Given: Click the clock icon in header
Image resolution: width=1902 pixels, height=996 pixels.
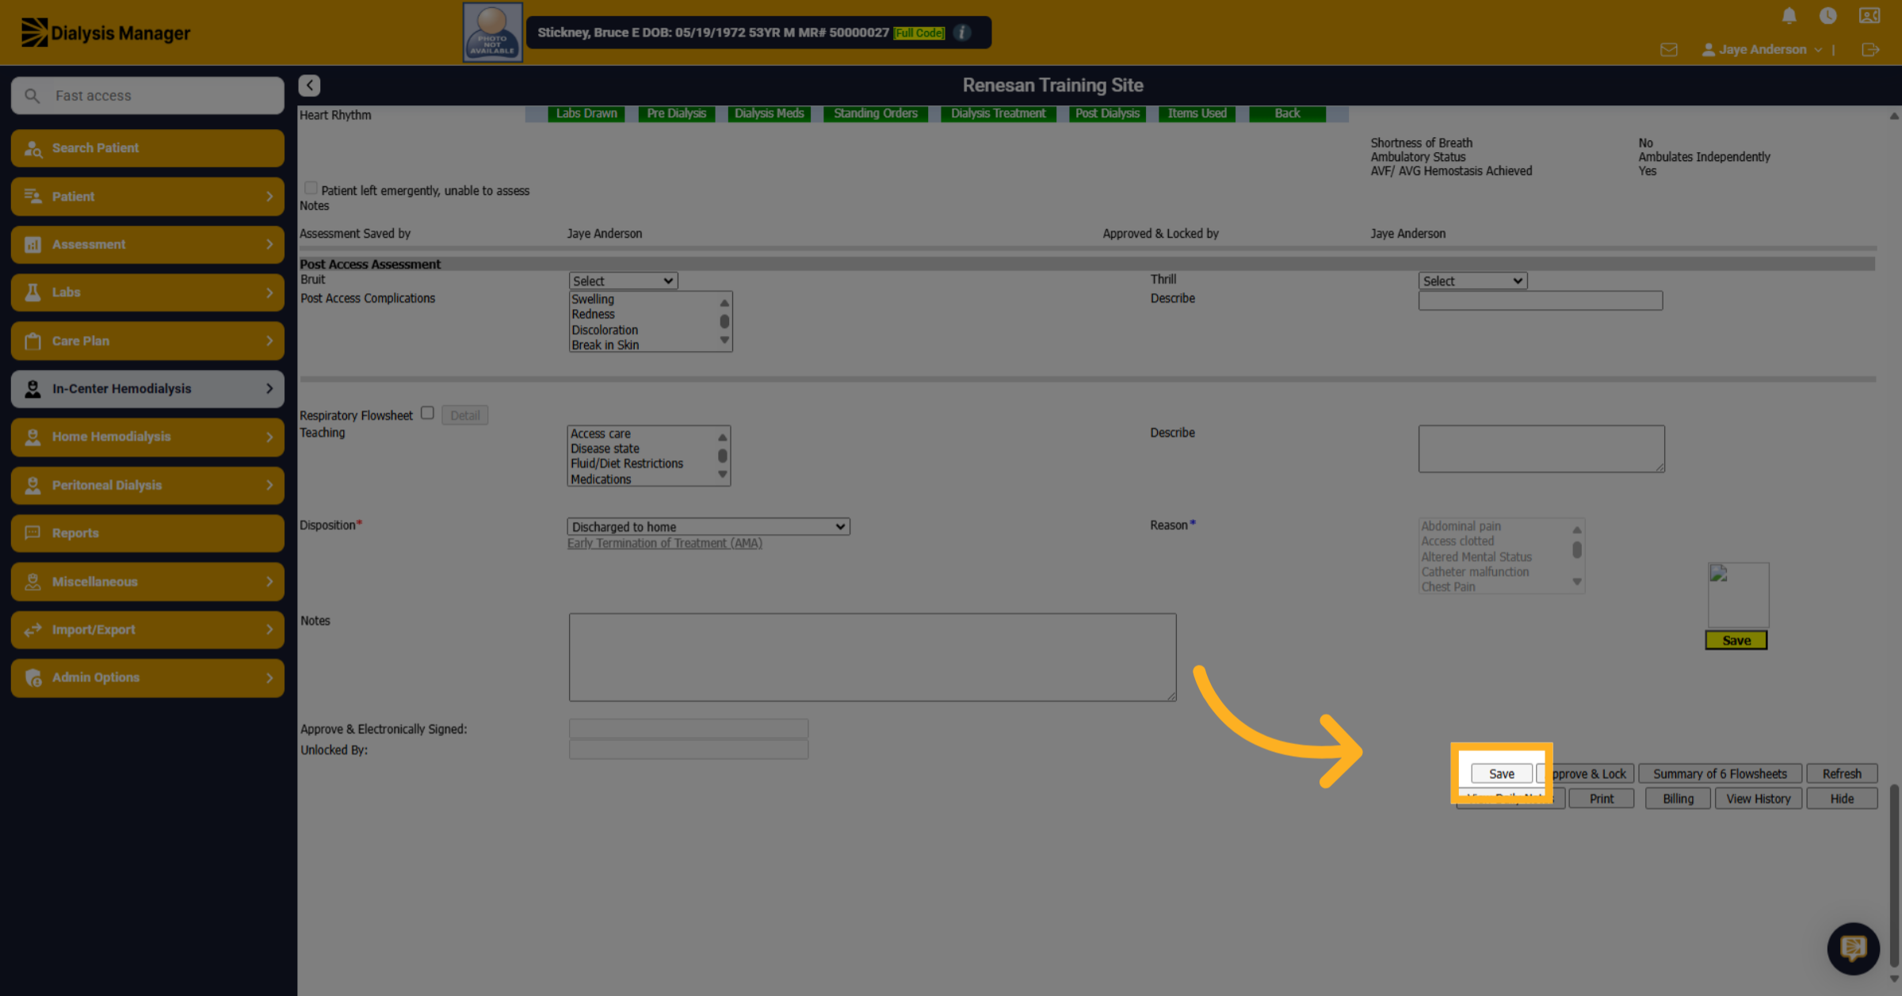Looking at the screenshot, I should pos(1828,16).
